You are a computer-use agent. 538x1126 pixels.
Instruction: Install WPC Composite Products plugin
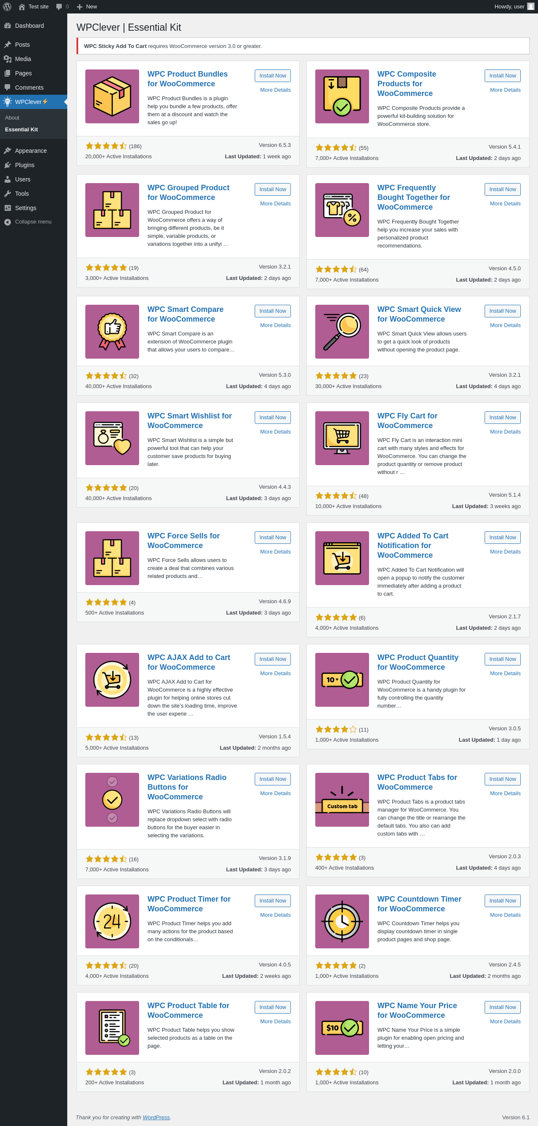tap(502, 76)
